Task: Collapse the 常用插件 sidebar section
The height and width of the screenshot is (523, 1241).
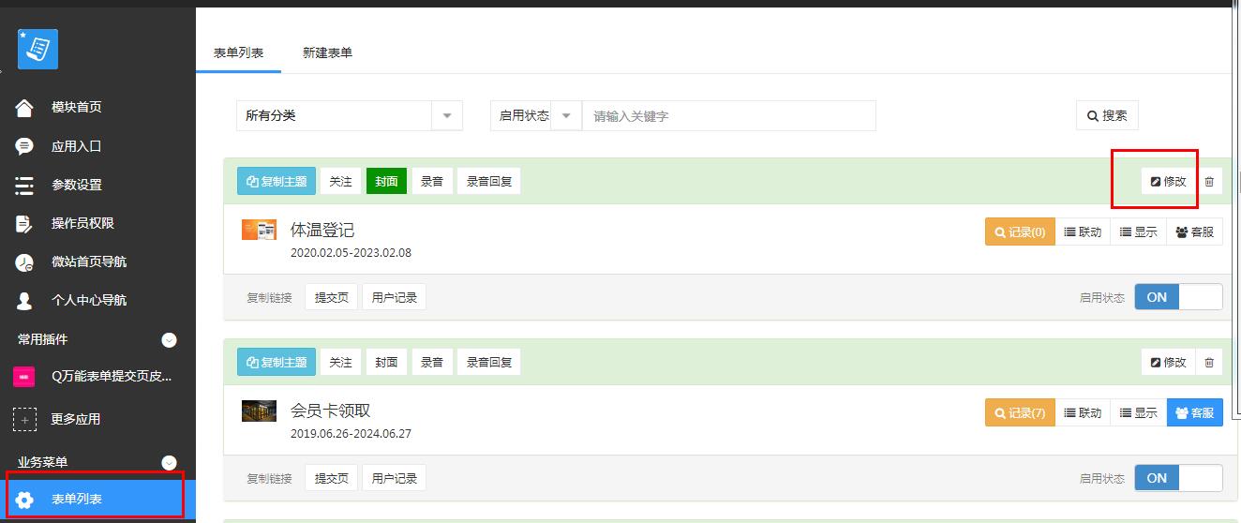Action: (x=169, y=340)
